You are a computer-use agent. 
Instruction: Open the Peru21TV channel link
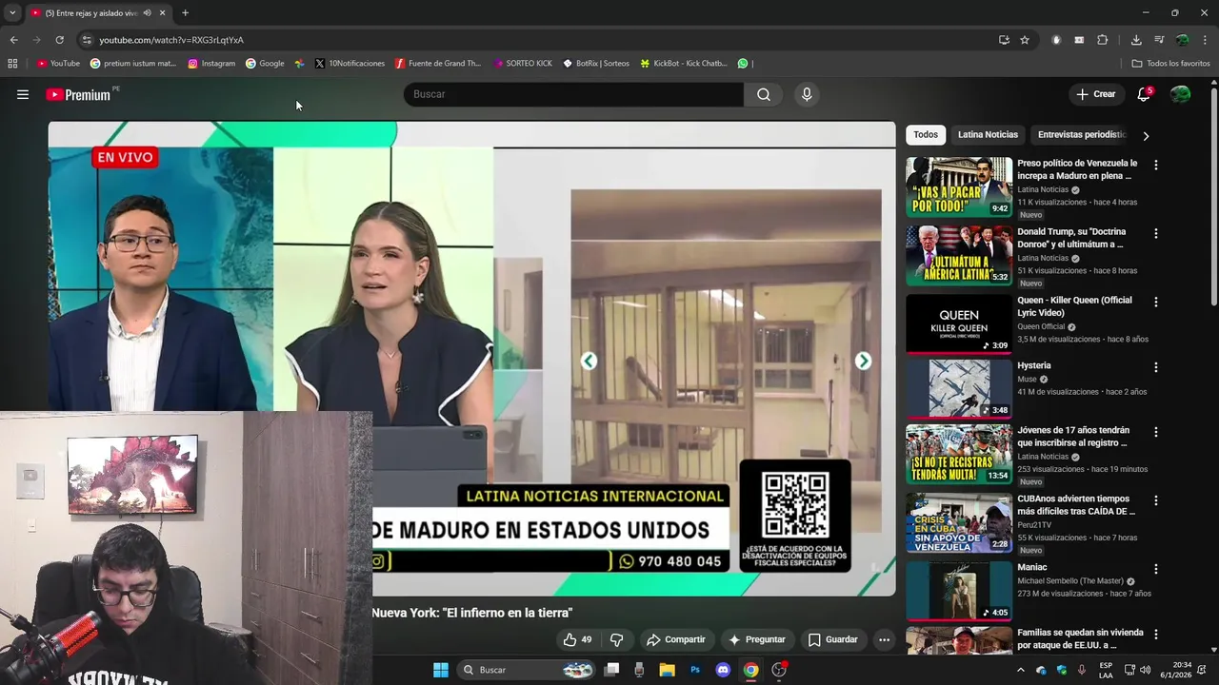[1034, 525]
